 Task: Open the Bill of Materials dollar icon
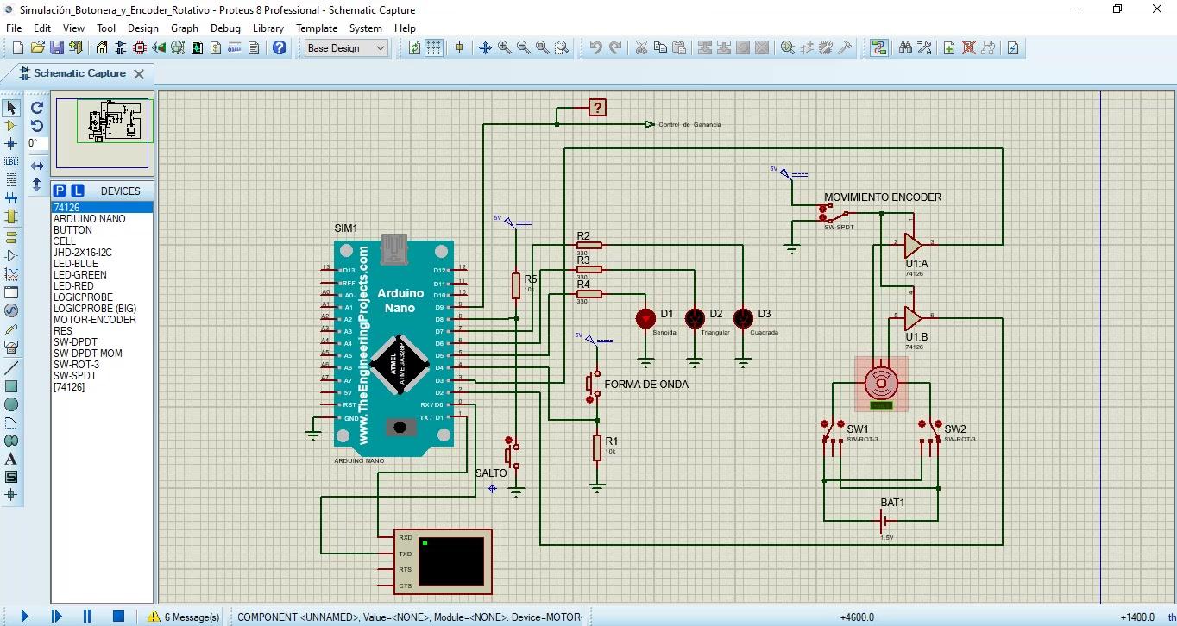pyautogui.click(x=215, y=48)
